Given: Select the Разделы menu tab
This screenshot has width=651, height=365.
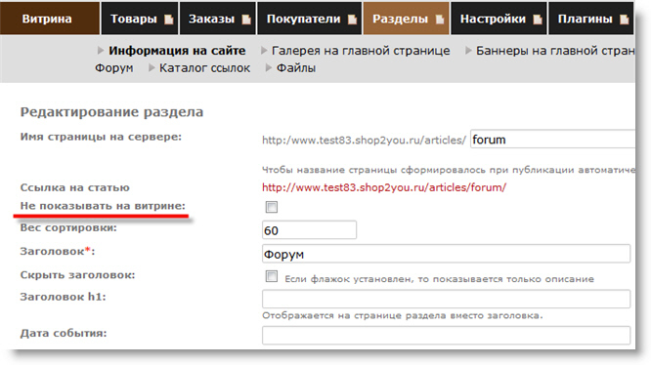Looking at the screenshot, I should [x=406, y=19].
